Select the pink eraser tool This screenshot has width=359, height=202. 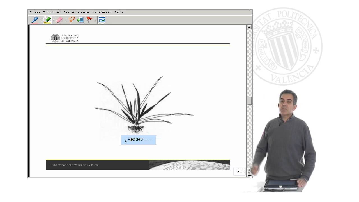(59, 20)
